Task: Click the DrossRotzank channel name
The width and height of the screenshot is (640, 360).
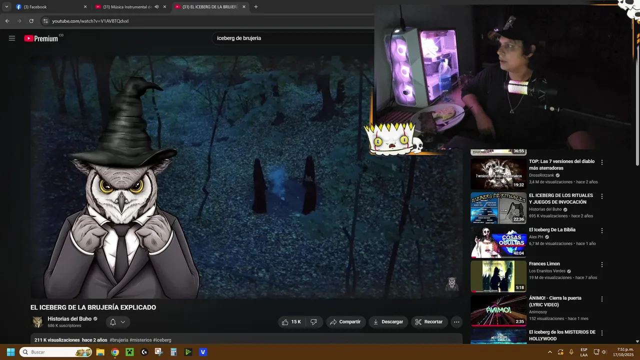Action: pyautogui.click(x=541, y=175)
